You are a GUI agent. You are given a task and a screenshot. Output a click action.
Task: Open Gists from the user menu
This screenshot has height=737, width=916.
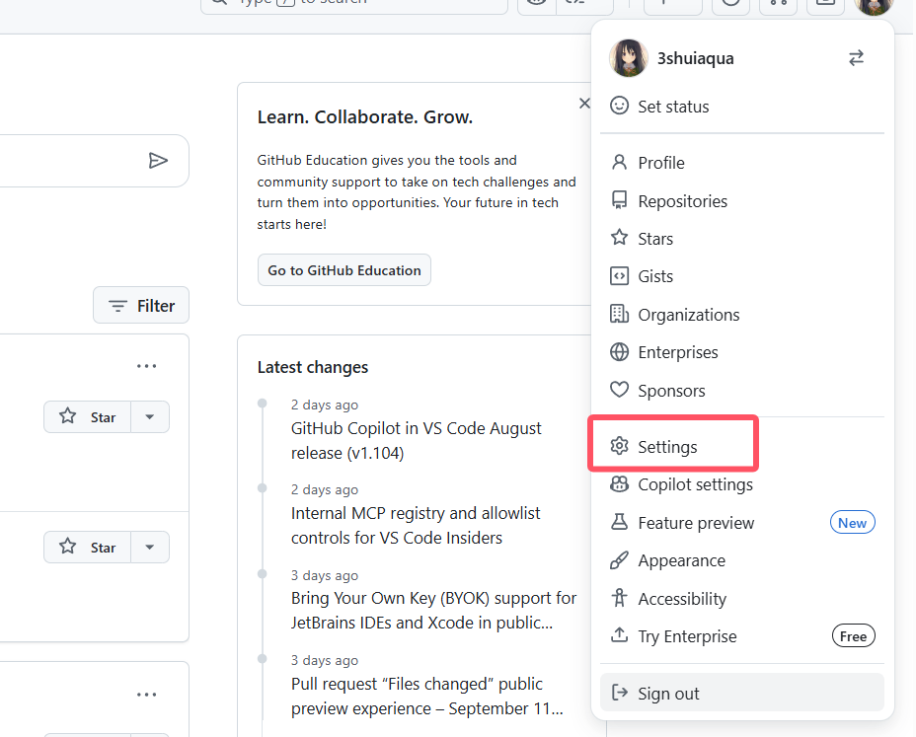pos(655,276)
